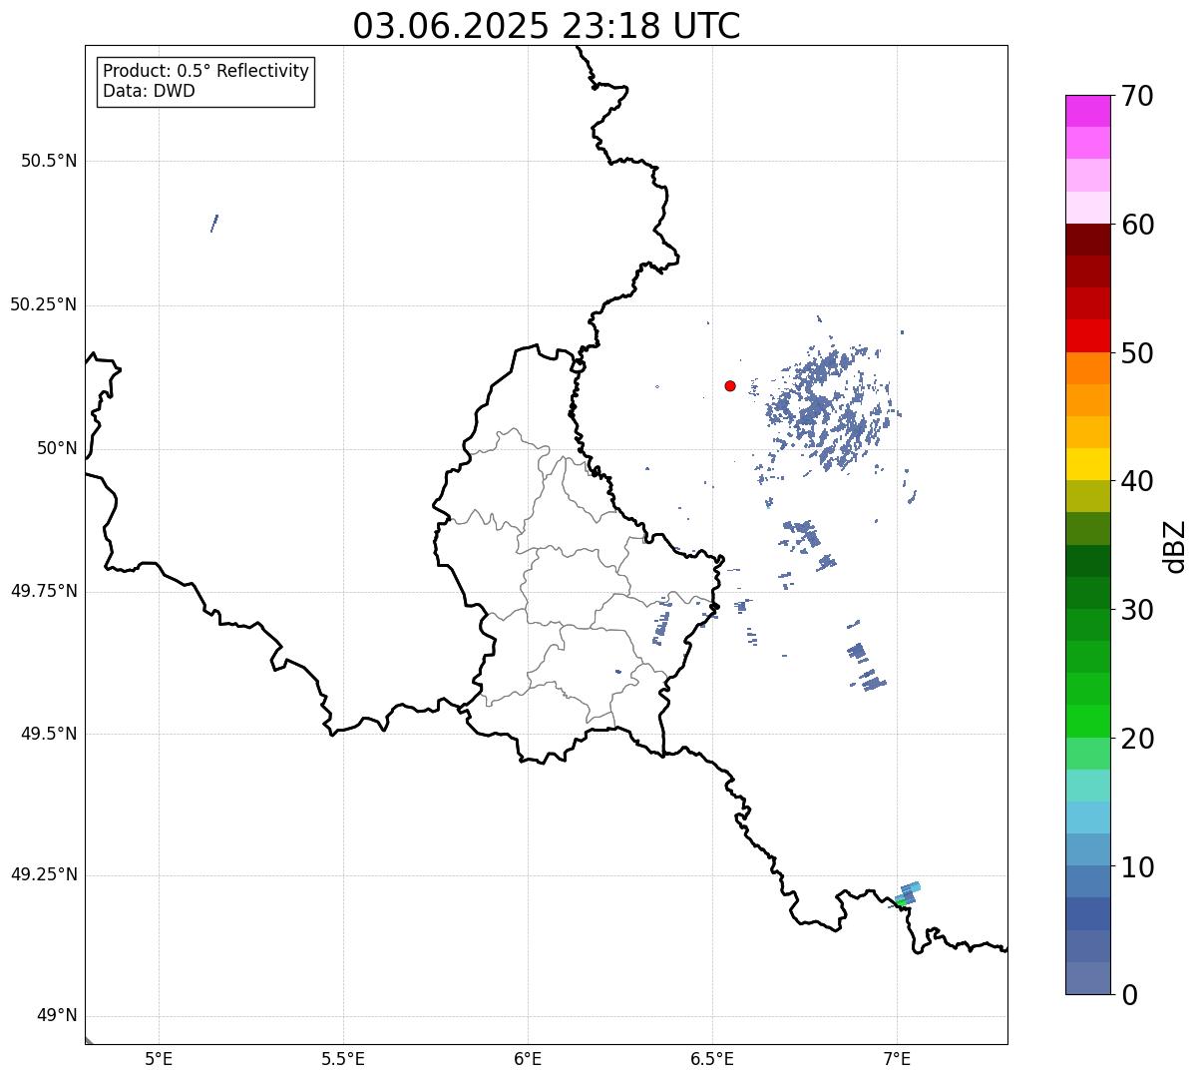This screenshot has width=1199, height=1079.
Task: Click the dBZ colorbar axis label
Action: [1175, 546]
